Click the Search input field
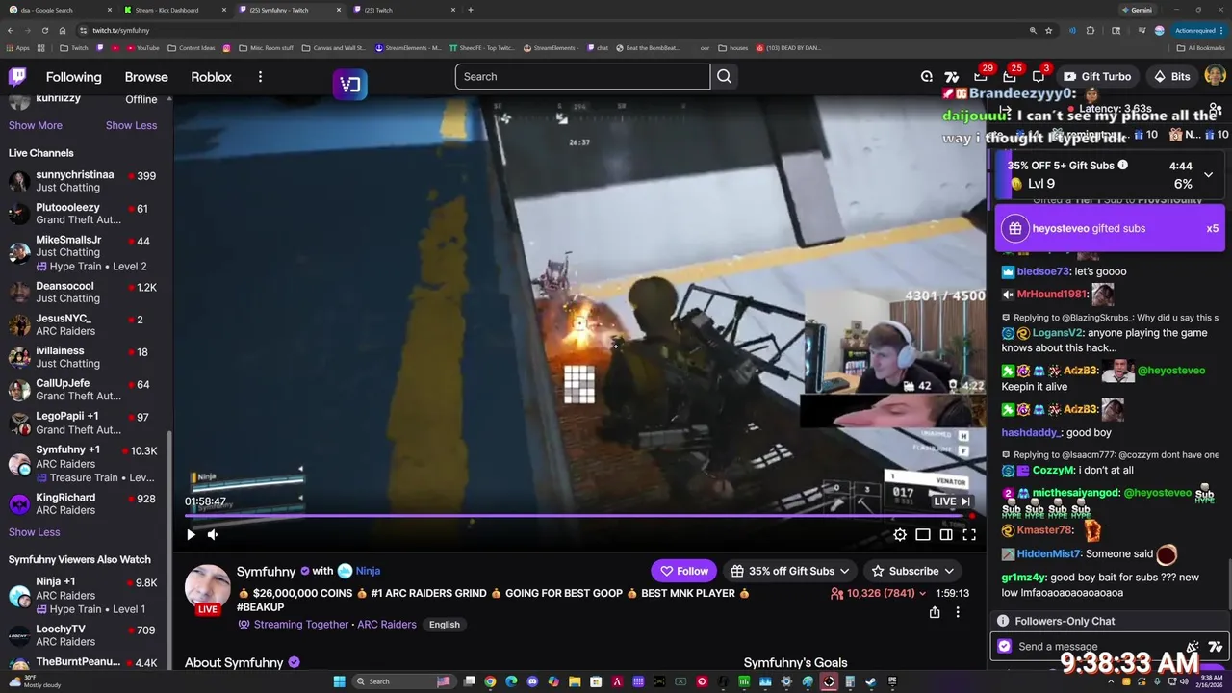1232x693 pixels. [582, 77]
